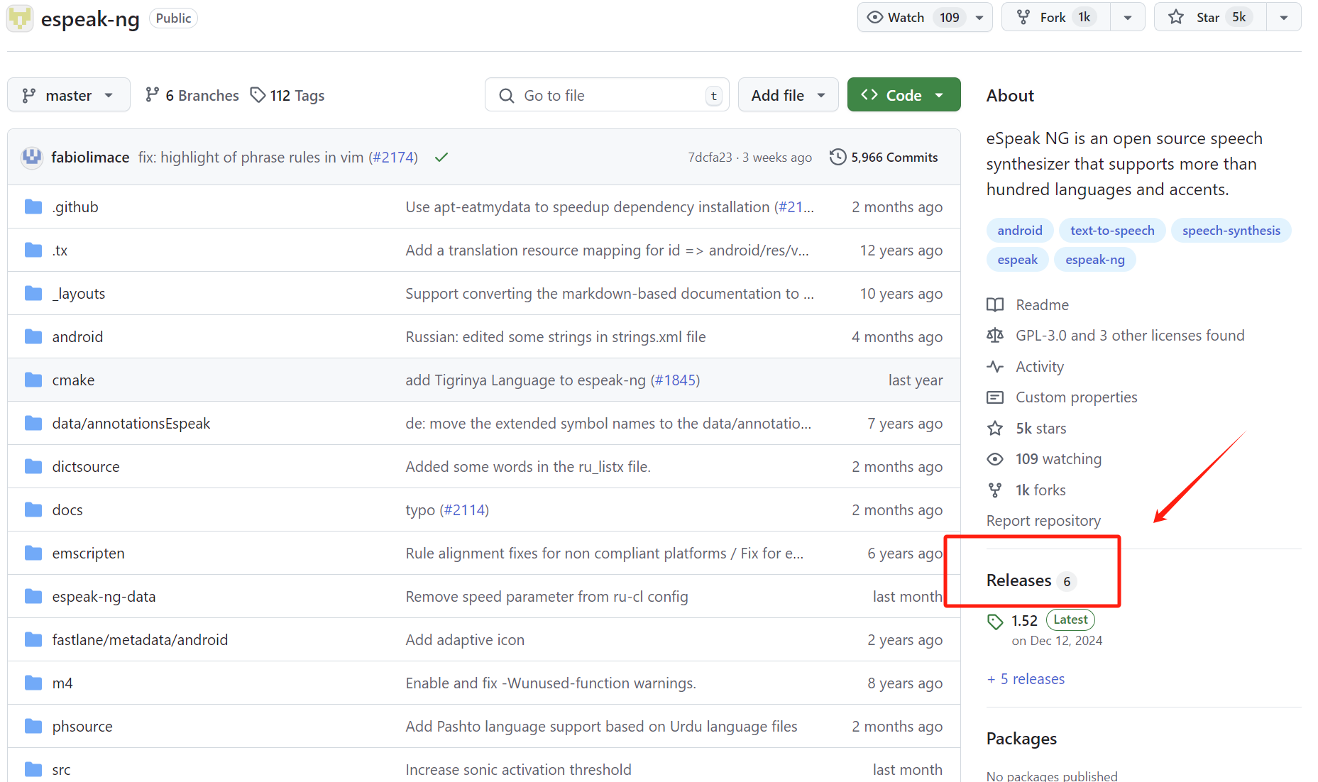Open the Add file dropdown
1318x782 pixels.
pos(789,95)
